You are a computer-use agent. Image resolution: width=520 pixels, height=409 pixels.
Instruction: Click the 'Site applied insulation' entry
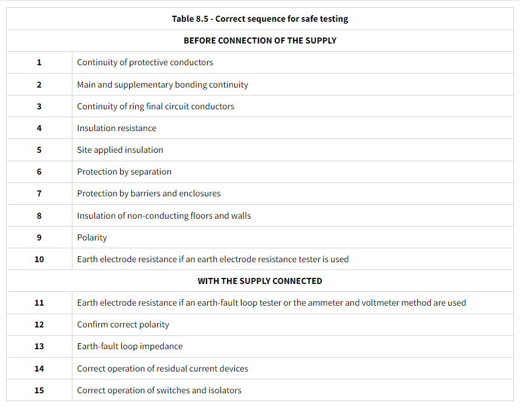(x=120, y=150)
